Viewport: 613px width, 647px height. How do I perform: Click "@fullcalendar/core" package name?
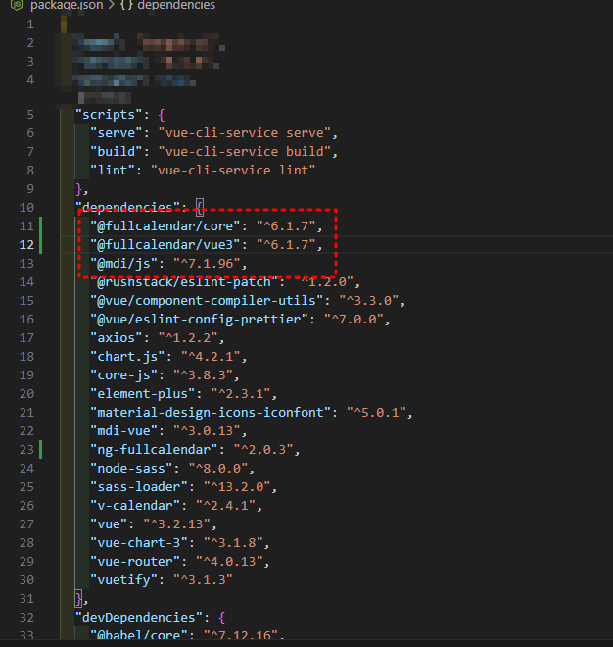coord(165,226)
